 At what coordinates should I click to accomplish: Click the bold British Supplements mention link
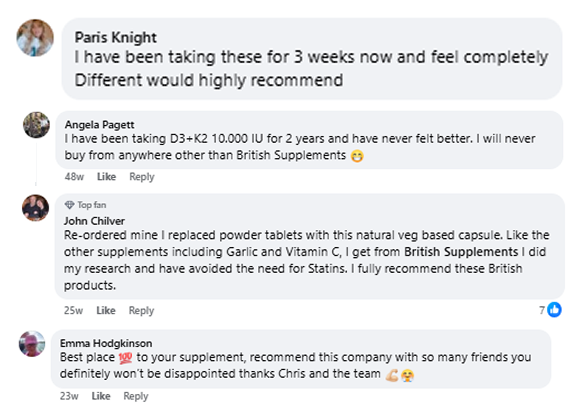(x=461, y=252)
